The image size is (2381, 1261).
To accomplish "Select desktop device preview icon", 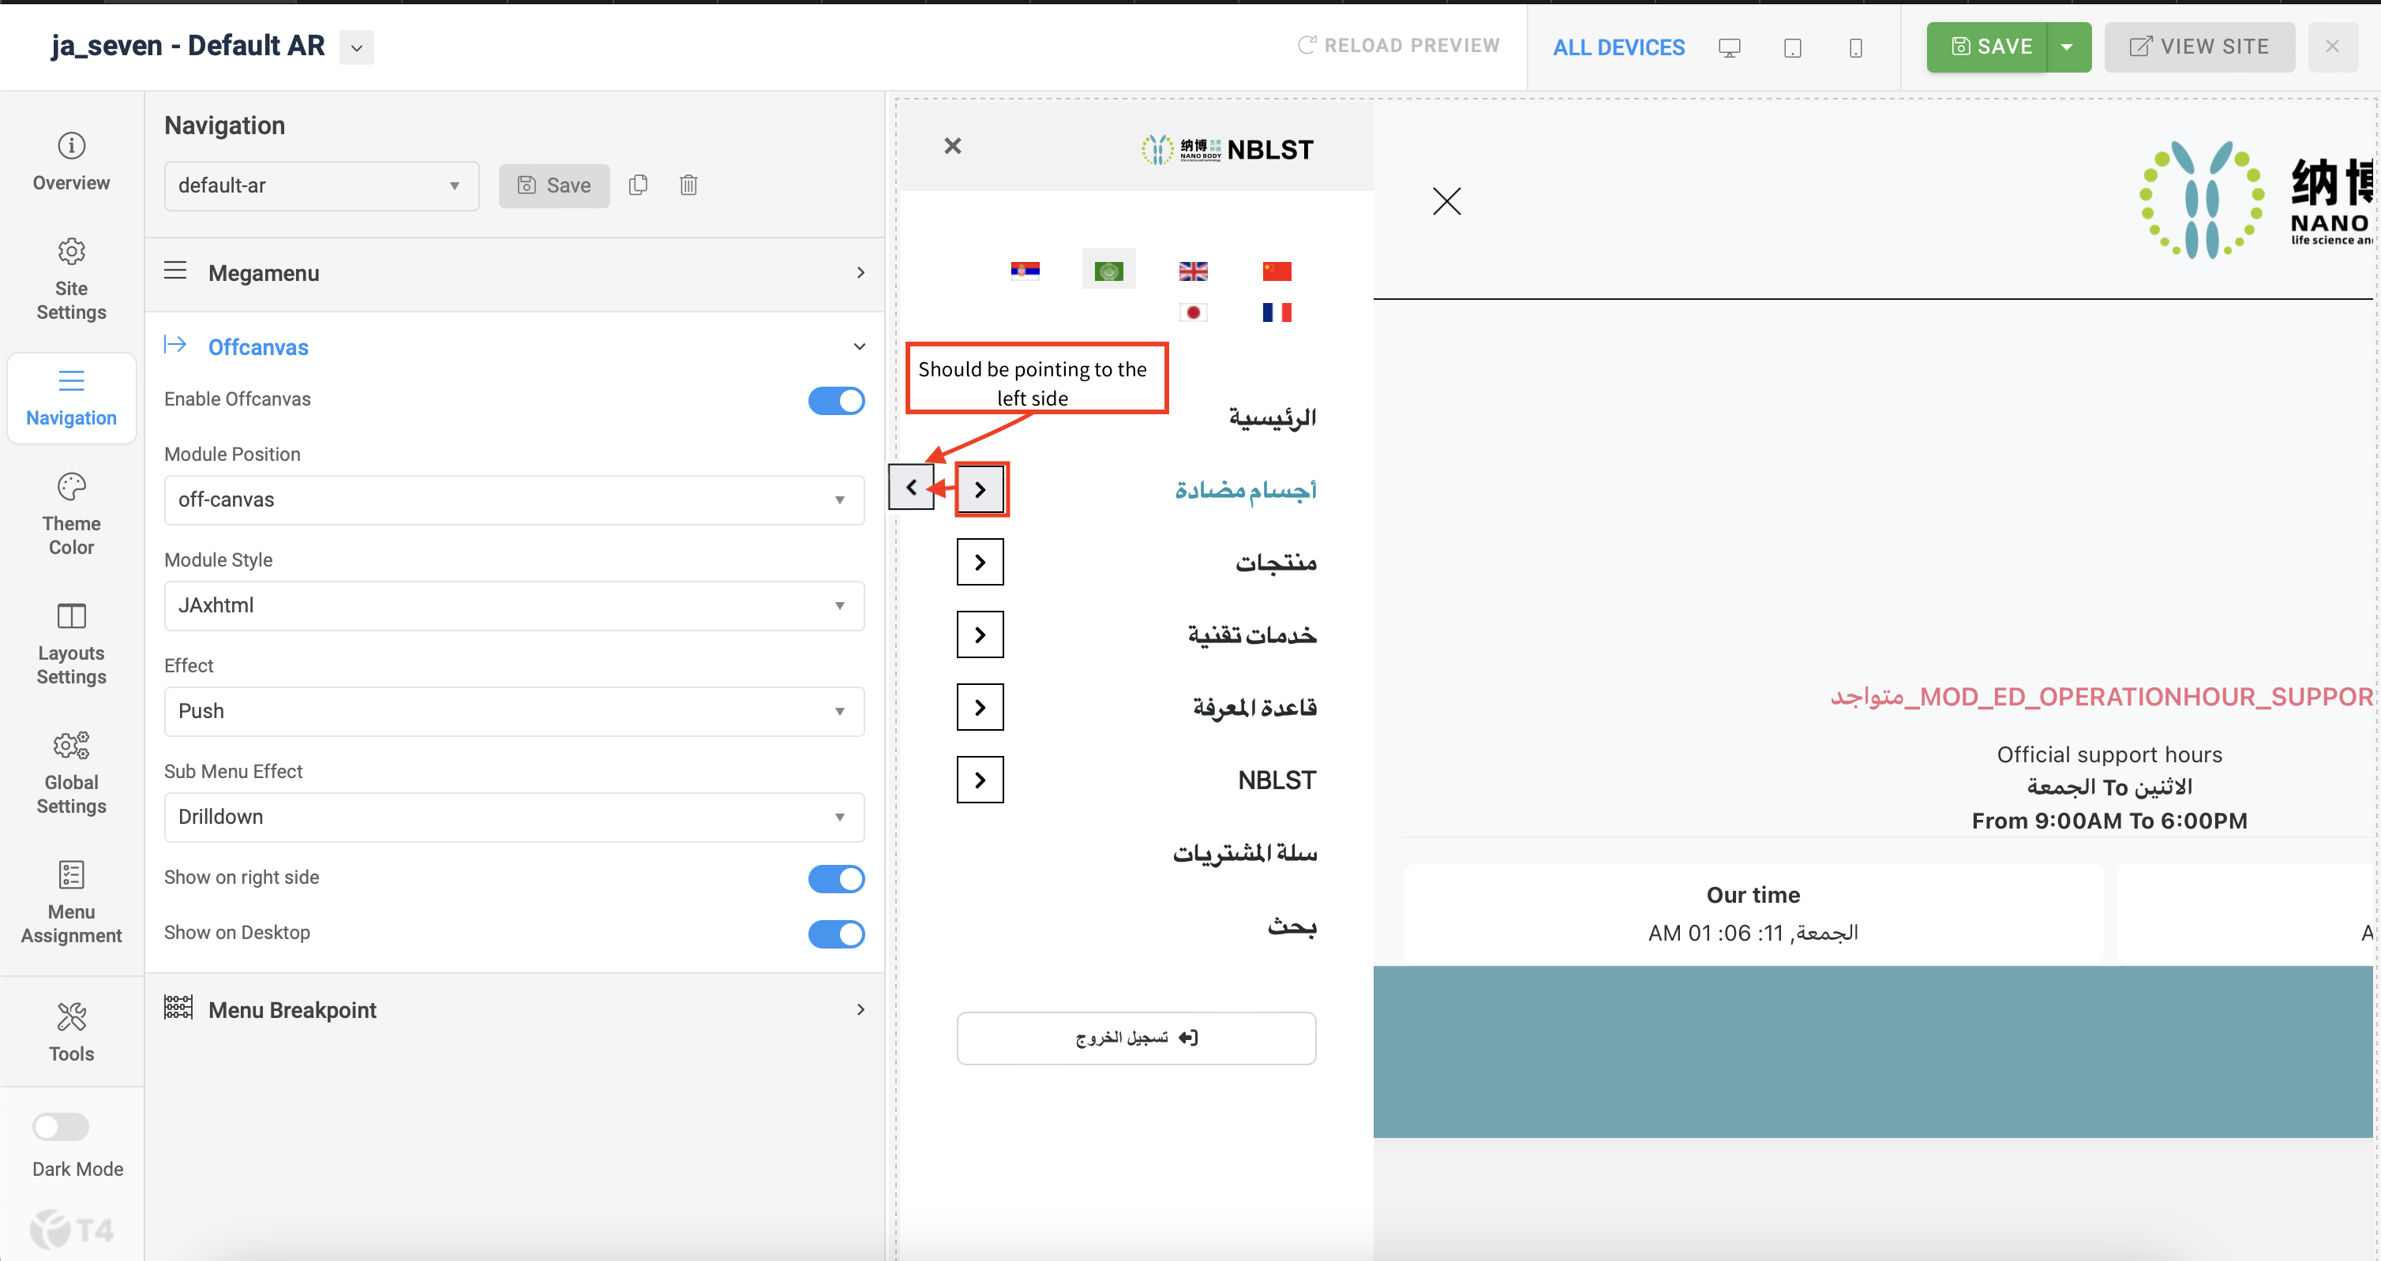I will coord(1730,48).
